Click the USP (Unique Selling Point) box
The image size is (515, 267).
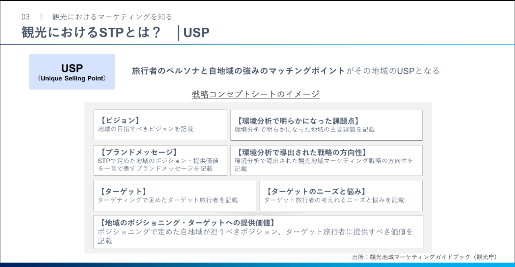pos(72,71)
